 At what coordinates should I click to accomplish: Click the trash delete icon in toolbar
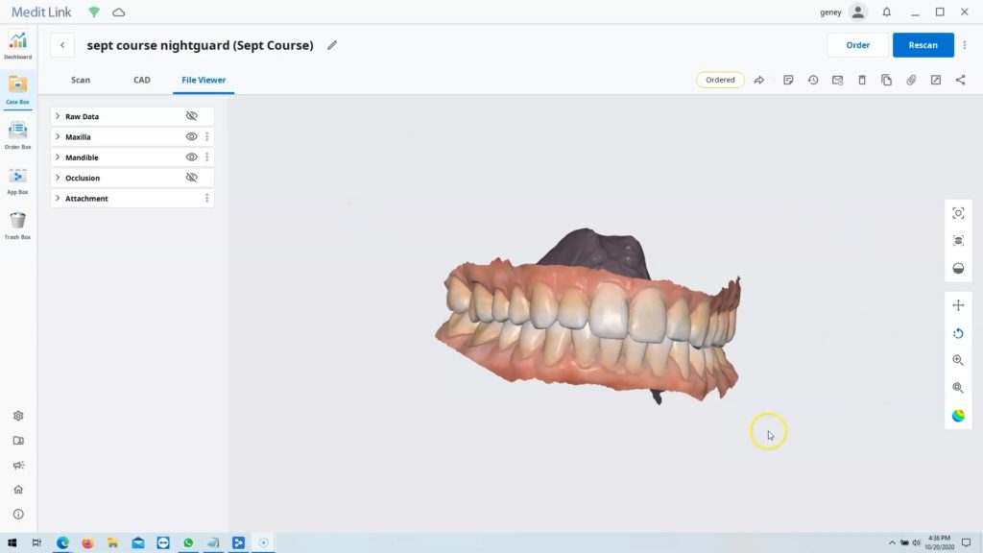(x=862, y=80)
